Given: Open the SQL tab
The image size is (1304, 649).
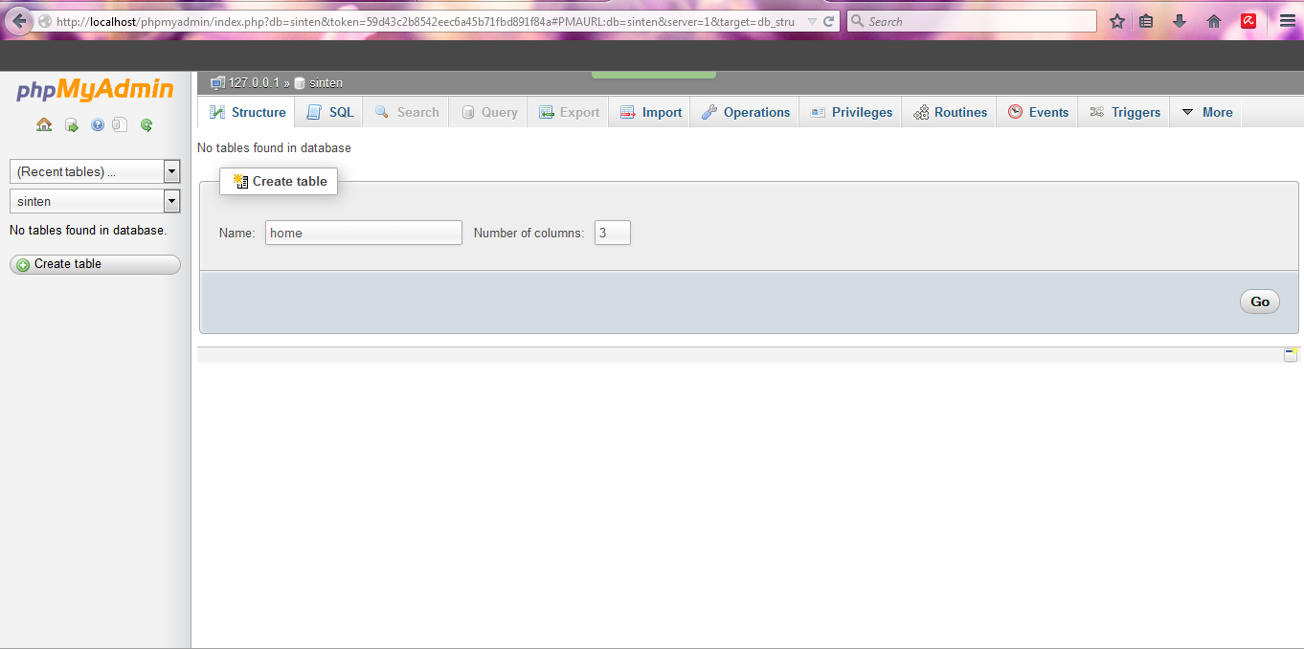Looking at the screenshot, I should click(x=329, y=112).
